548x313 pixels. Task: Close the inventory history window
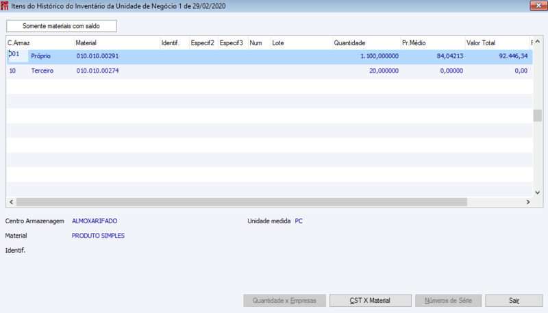pyautogui.click(x=538, y=5)
